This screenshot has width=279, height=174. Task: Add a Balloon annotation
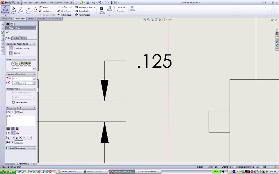click(44, 7)
